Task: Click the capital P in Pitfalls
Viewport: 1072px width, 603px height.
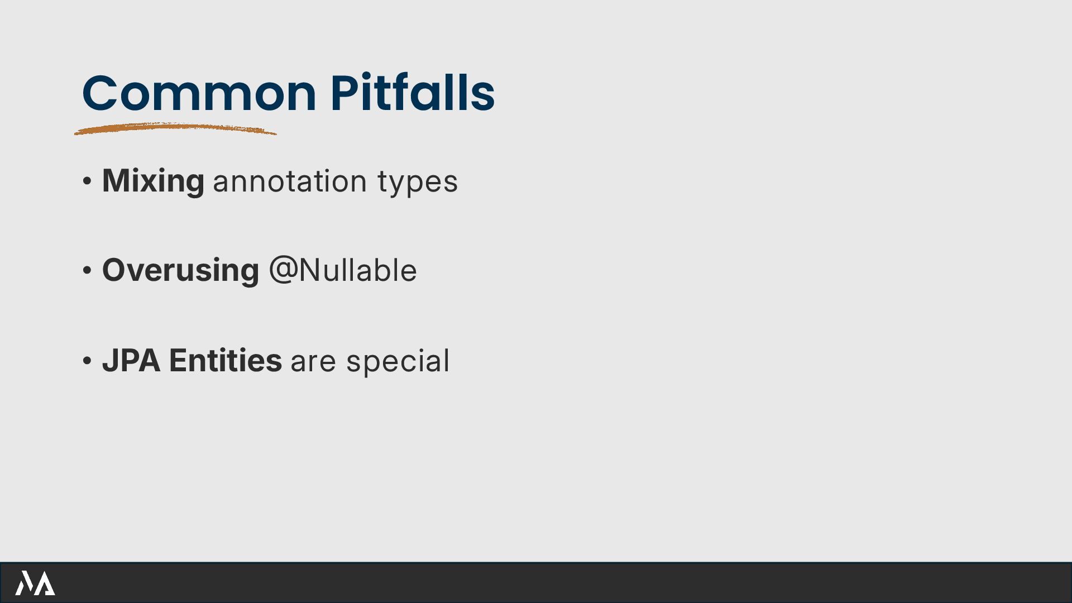Action: tap(344, 93)
